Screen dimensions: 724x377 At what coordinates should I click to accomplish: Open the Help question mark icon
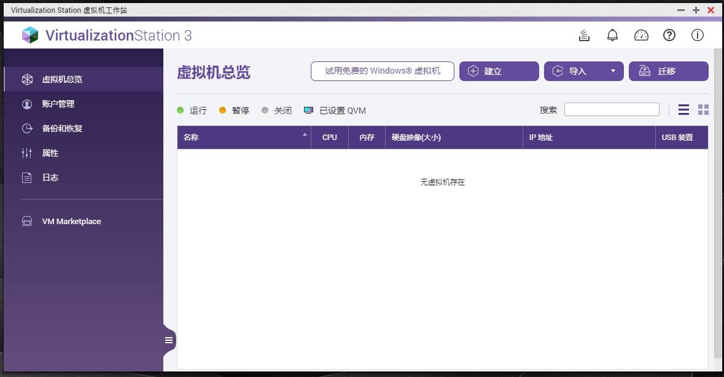[x=669, y=35]
